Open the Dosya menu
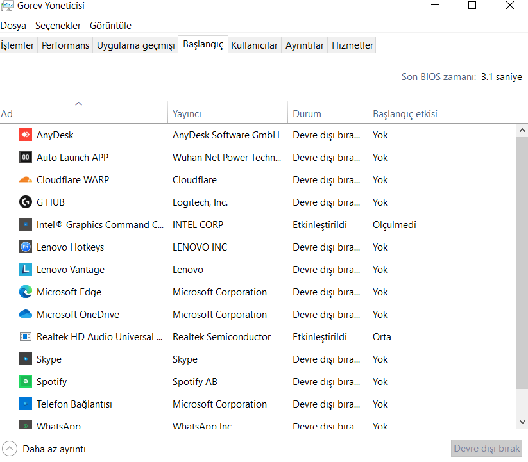This screenshot has height=462, width=528. pos(13,26)
